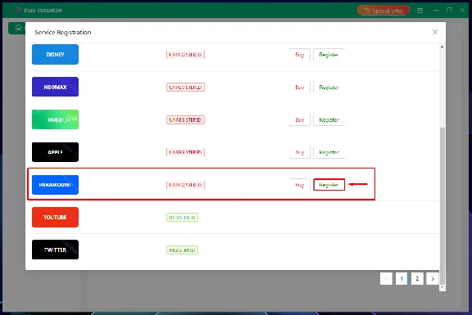Image resolution: width=472 pixels, height=315 pixels.
Task: Click the Paramount service logo tile
Action: 55,185
